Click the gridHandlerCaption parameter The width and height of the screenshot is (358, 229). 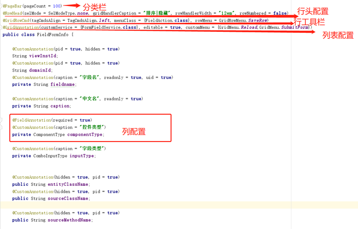point(114,13)
